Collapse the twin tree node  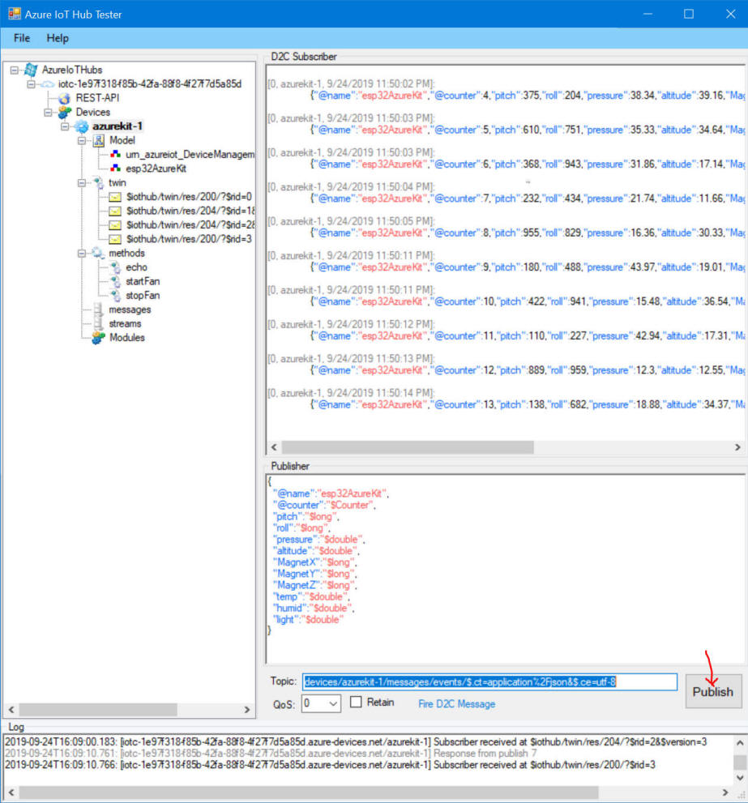(82, 183)
